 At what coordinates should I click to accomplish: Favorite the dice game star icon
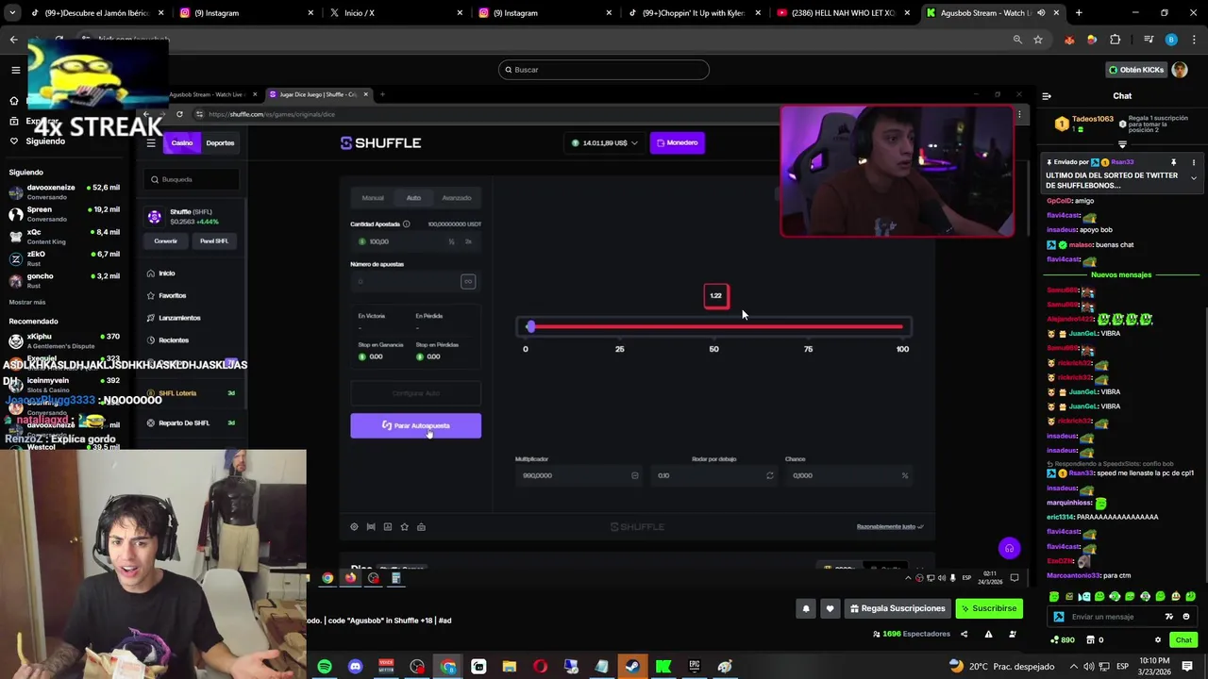pyautogui.click(x=405, y=527)
